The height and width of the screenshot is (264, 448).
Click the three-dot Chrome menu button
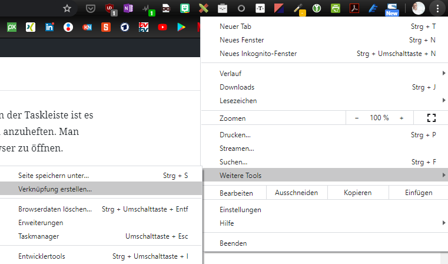[x=437, y=9]
